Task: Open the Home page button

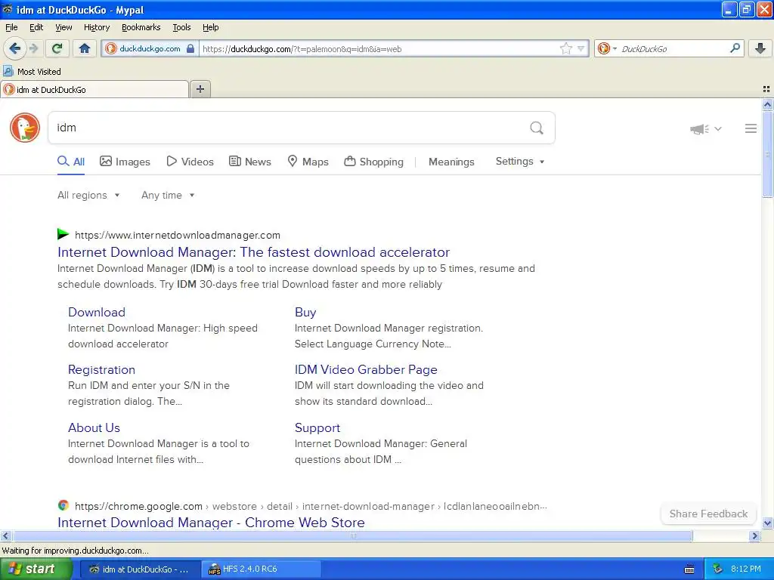Action: (85, 48)
